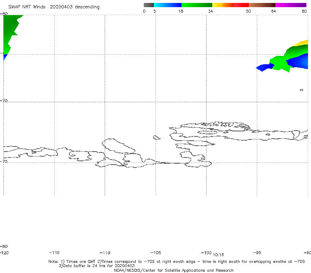Click the longitude label '-115'

coord(54,253)
